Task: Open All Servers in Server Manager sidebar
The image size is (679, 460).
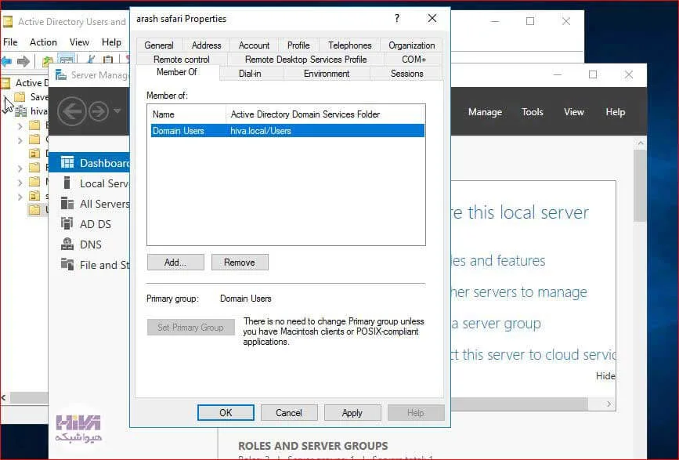Action: pyautogui.click(x=96, y=204)
